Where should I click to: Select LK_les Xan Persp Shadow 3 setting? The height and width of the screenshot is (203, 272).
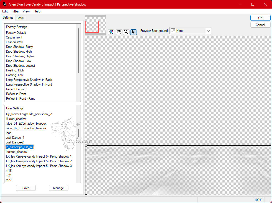pos(39,166)
